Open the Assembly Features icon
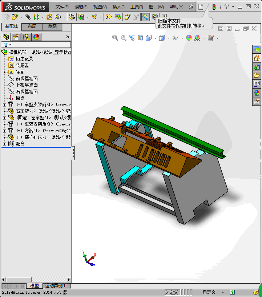The image size is (262, 297). coord(81,17)
